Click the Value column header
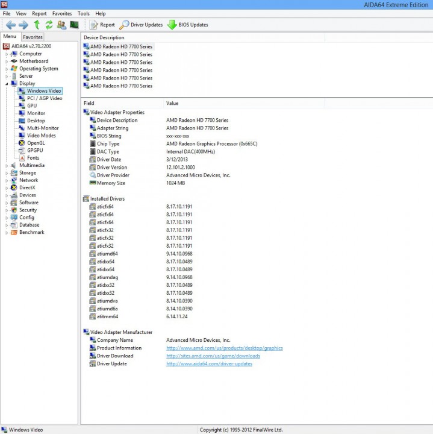Screen dimensions: 433x434 pyautogui.click(x=243, y=103)
